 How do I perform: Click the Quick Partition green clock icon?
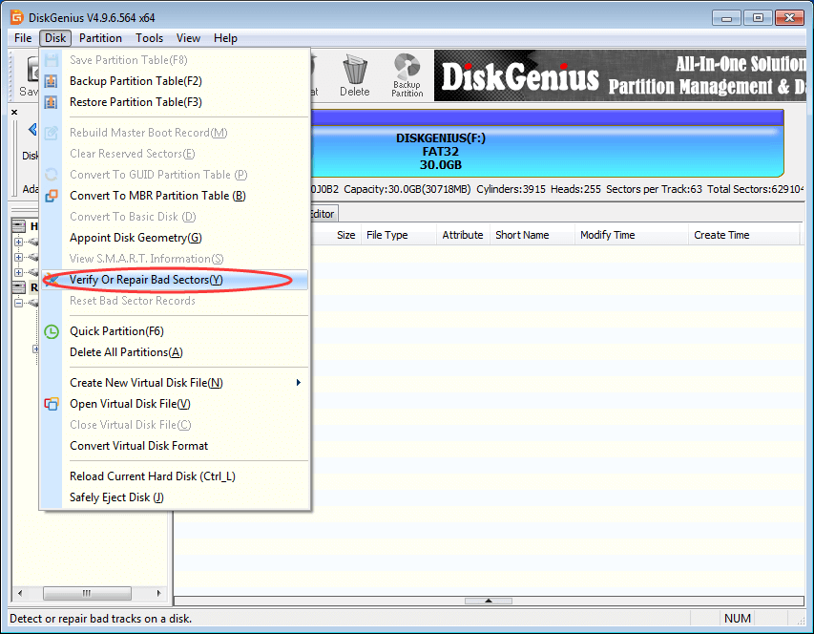click(x=52, y=331)
